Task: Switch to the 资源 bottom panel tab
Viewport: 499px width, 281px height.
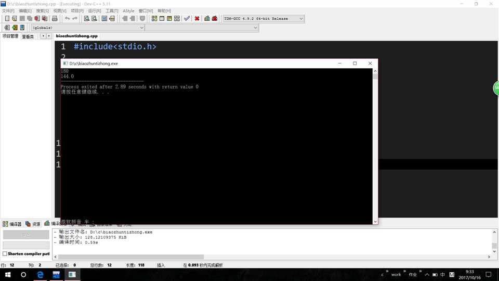Action: pos(33,224)
